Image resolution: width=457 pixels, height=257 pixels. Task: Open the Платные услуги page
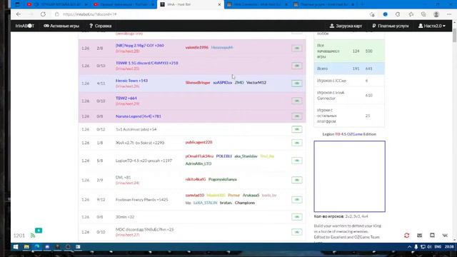point(391,26)
